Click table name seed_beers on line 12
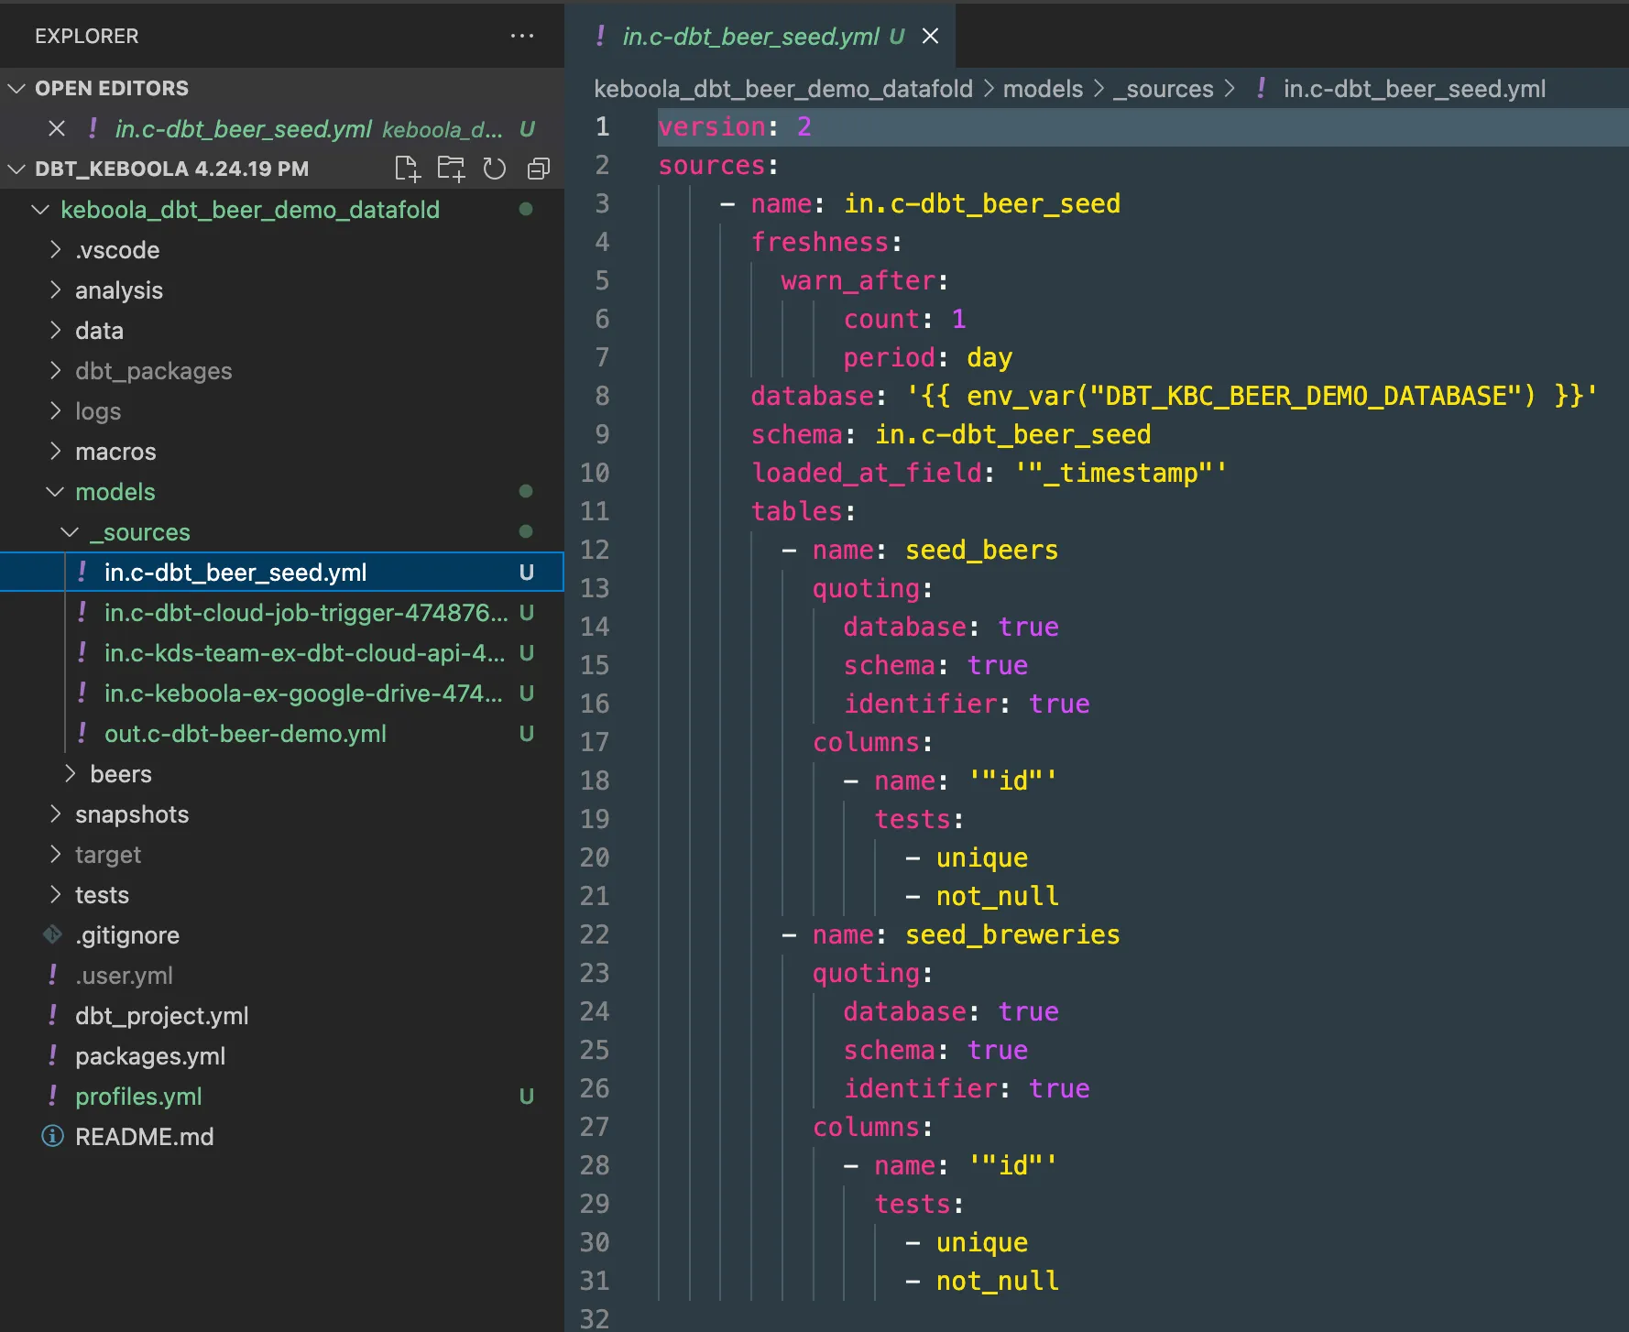Viewport: 1629px width, 1332px height. pos(981,550)
